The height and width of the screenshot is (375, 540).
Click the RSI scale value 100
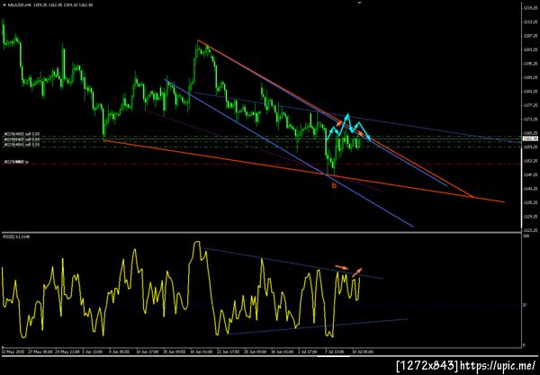526,237
